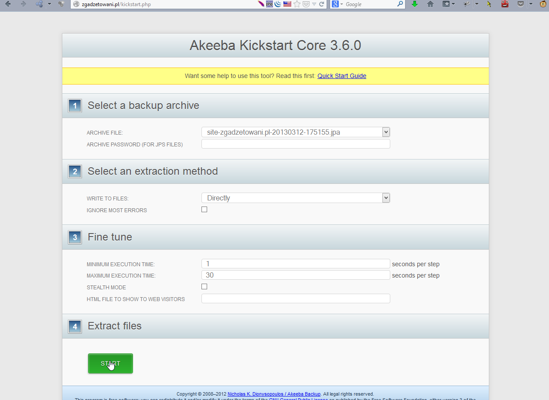549x400 pixels.
Task: Open downloads with the green arrow icon
Action: coord(415,4)
